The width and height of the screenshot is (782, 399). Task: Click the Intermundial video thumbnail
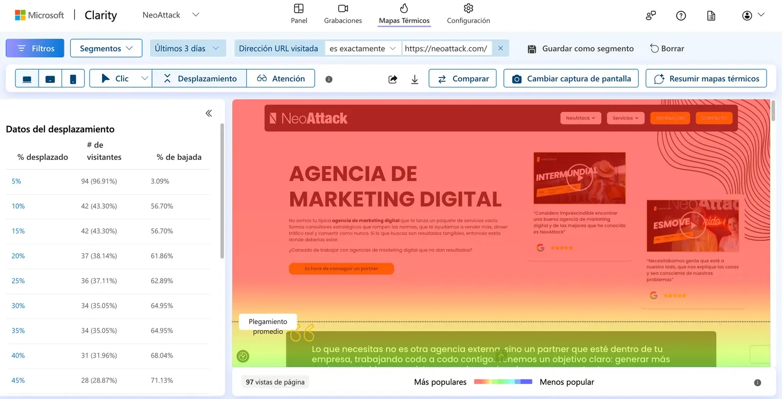pos(579,178)
